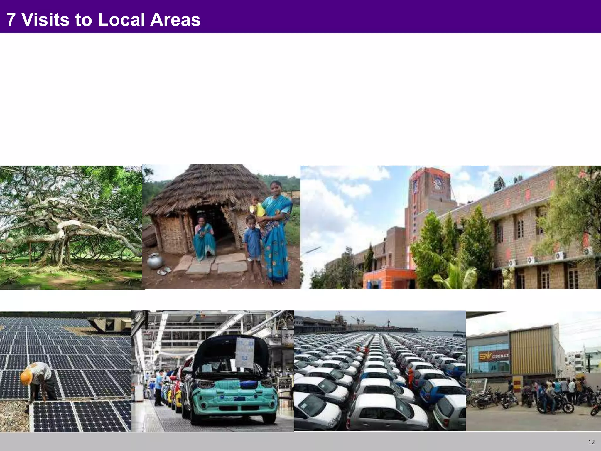
Task: Select the parked cars lot photo
Action: click(380, 371)
